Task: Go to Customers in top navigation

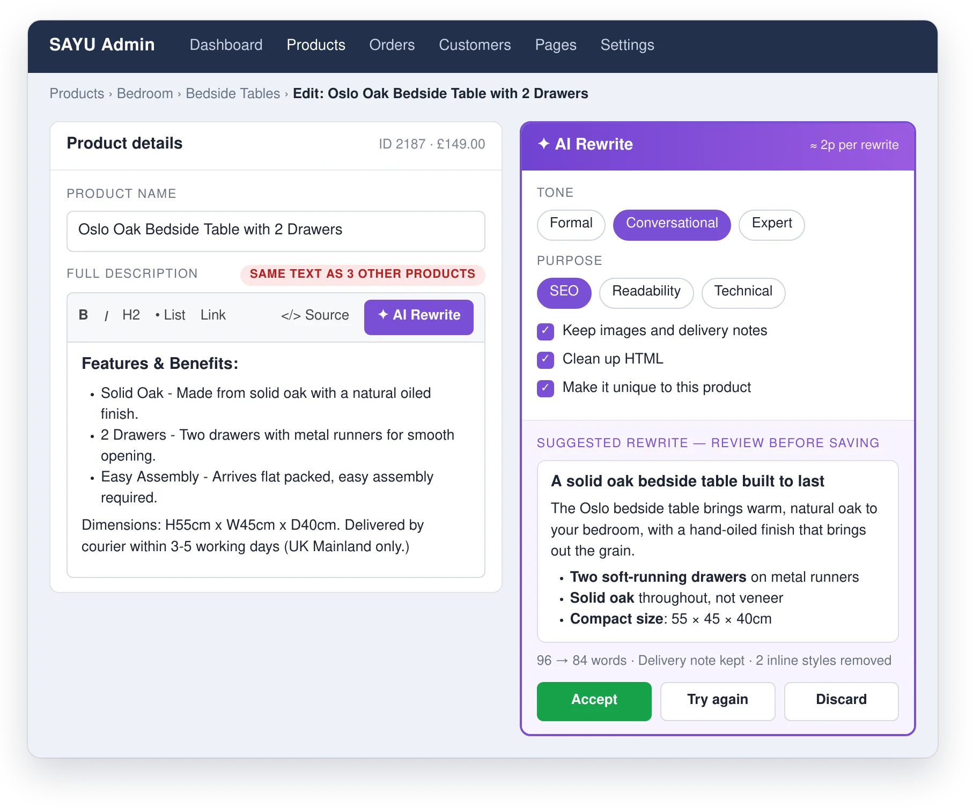Action: coord(475,45)
